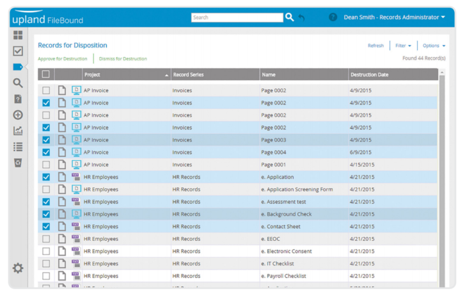Image resolution: width=465 pixels, height=296 pixels.
Task: Open the tasks checkmark icon in sidebar
Action: [18, 51]
